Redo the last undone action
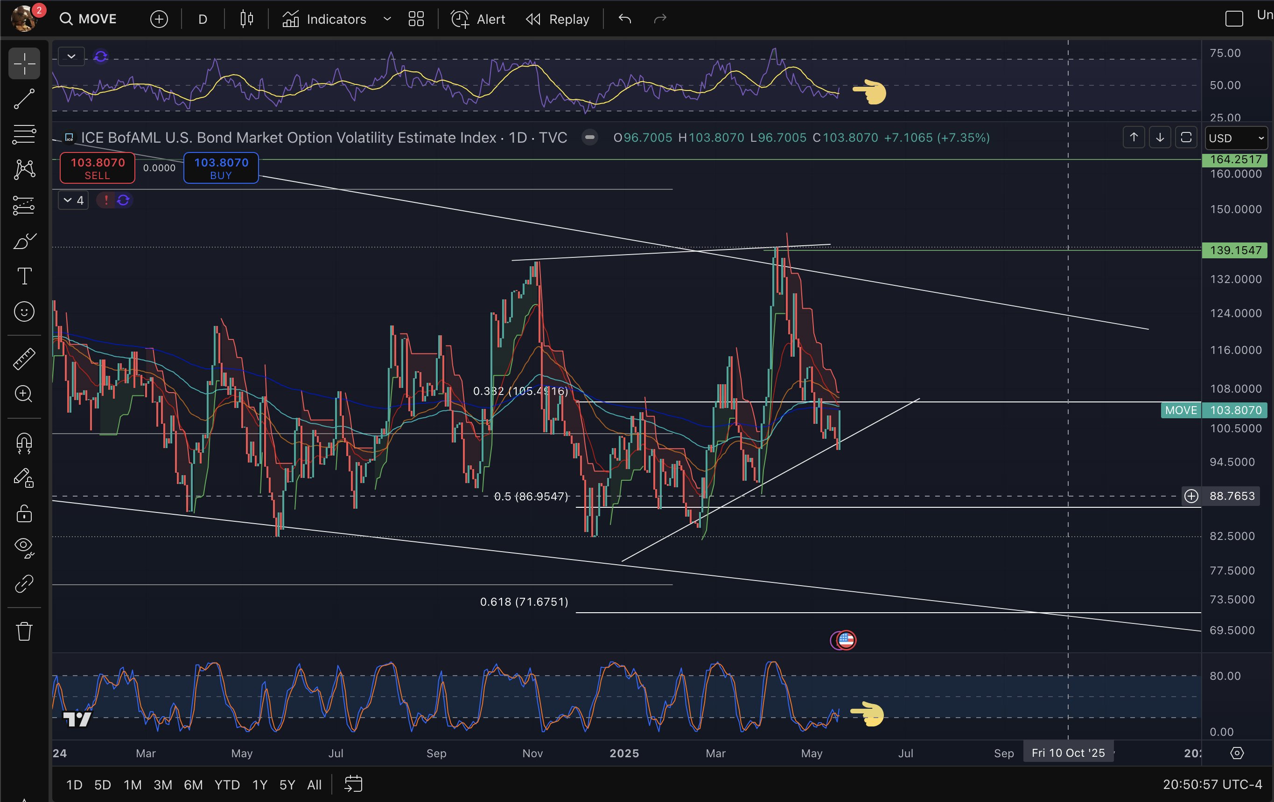 click(x=660, y=19)
